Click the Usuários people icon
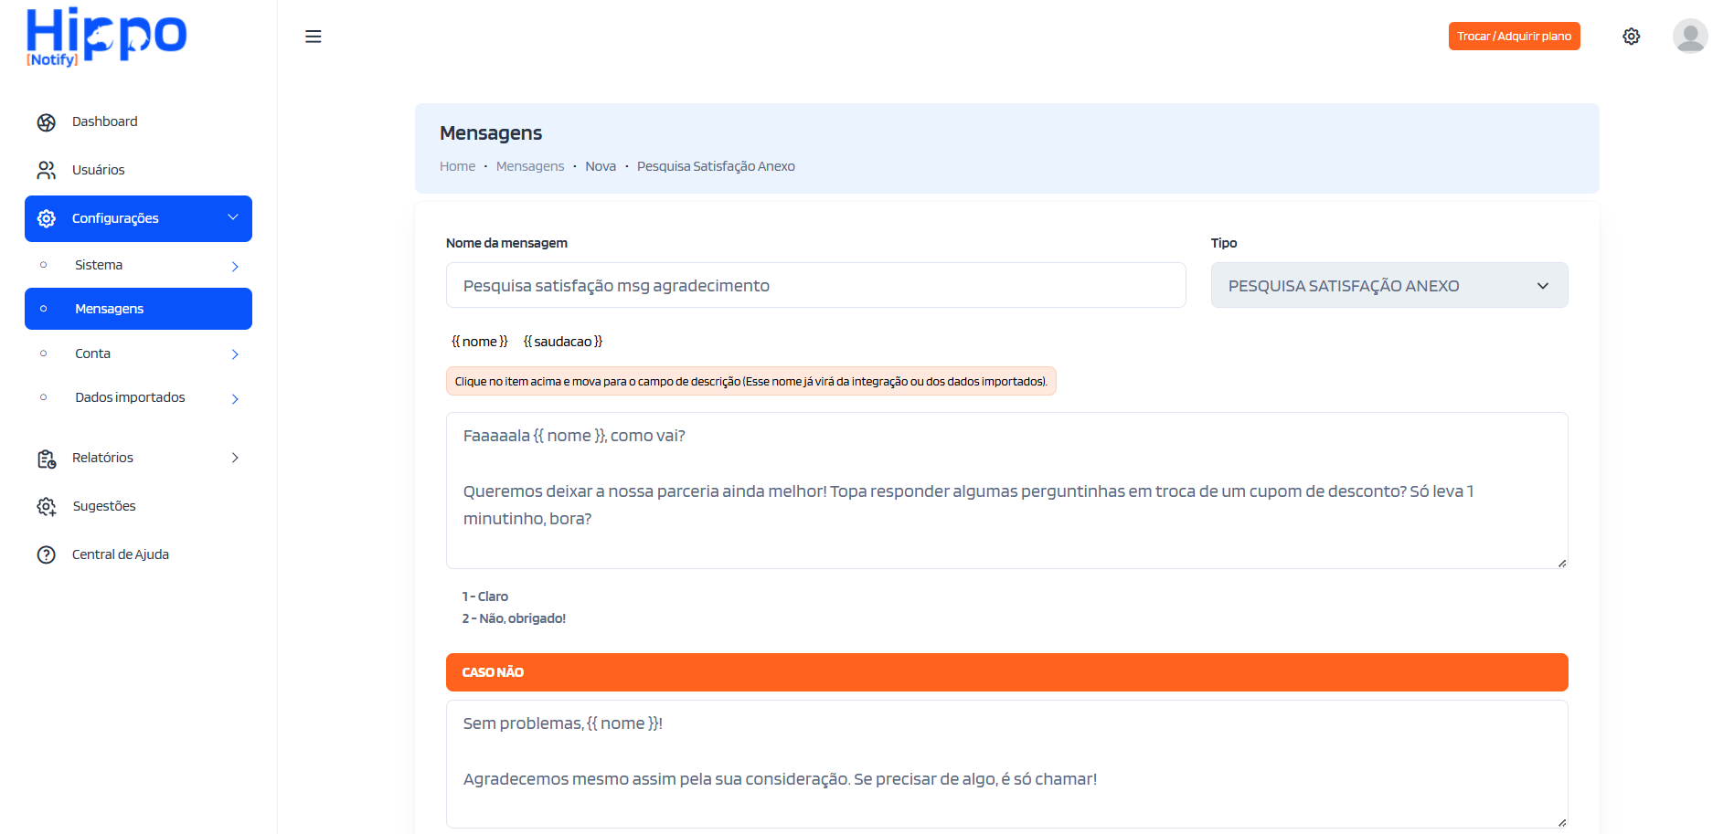The image size is (1734, 834). coord(47,171)
